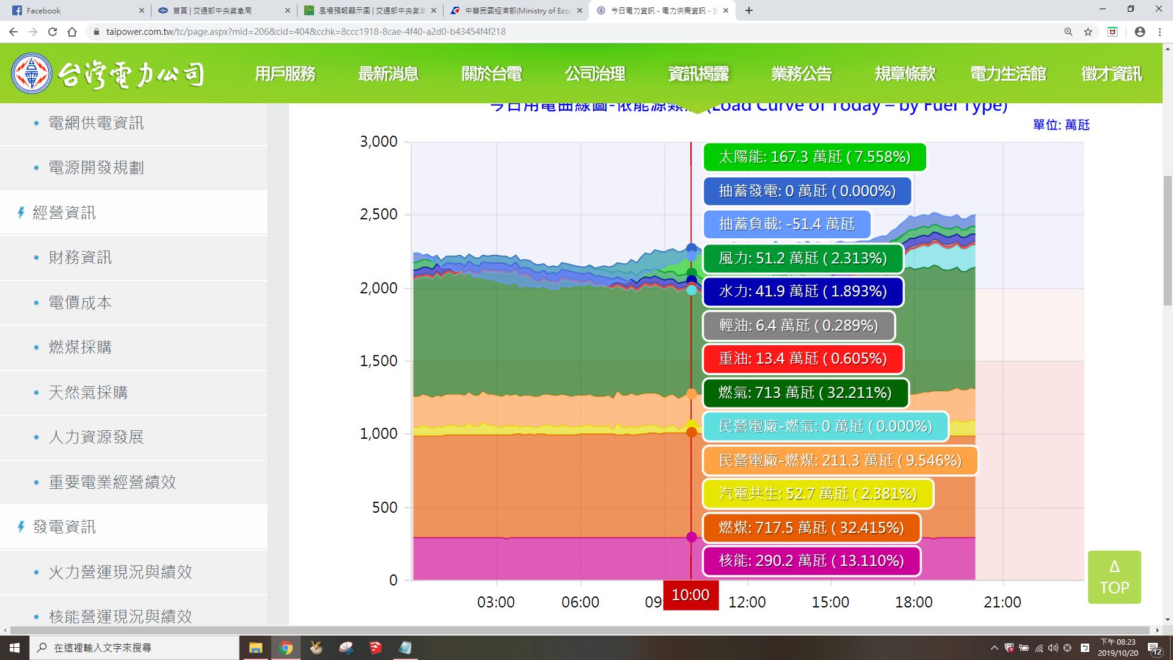
Task: Bookmark this page with the star icon
Action: pyautogui.click(x=1088, y=32)
